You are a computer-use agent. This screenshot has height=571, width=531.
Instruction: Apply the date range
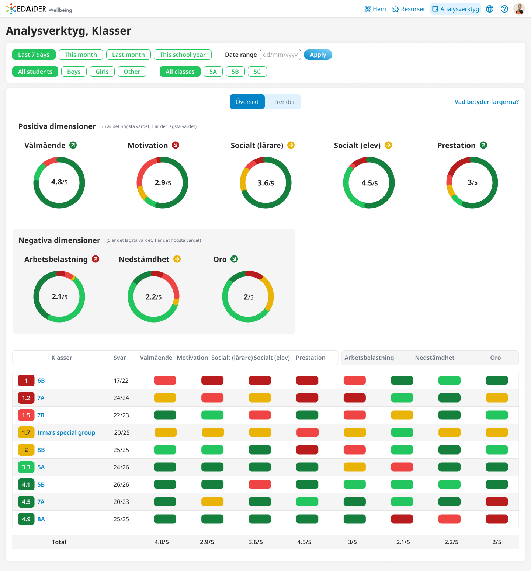318,55
